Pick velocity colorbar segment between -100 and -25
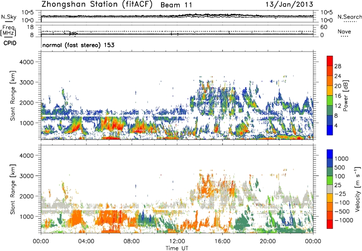 point(330,198)
